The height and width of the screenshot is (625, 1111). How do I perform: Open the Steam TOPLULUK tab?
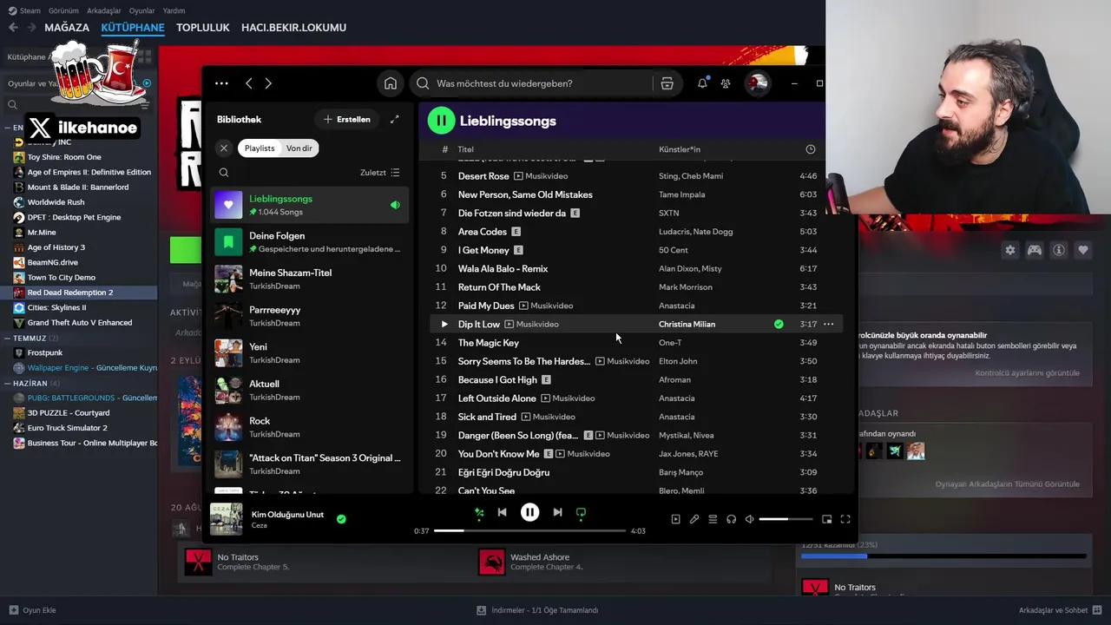tap(203, 28)
